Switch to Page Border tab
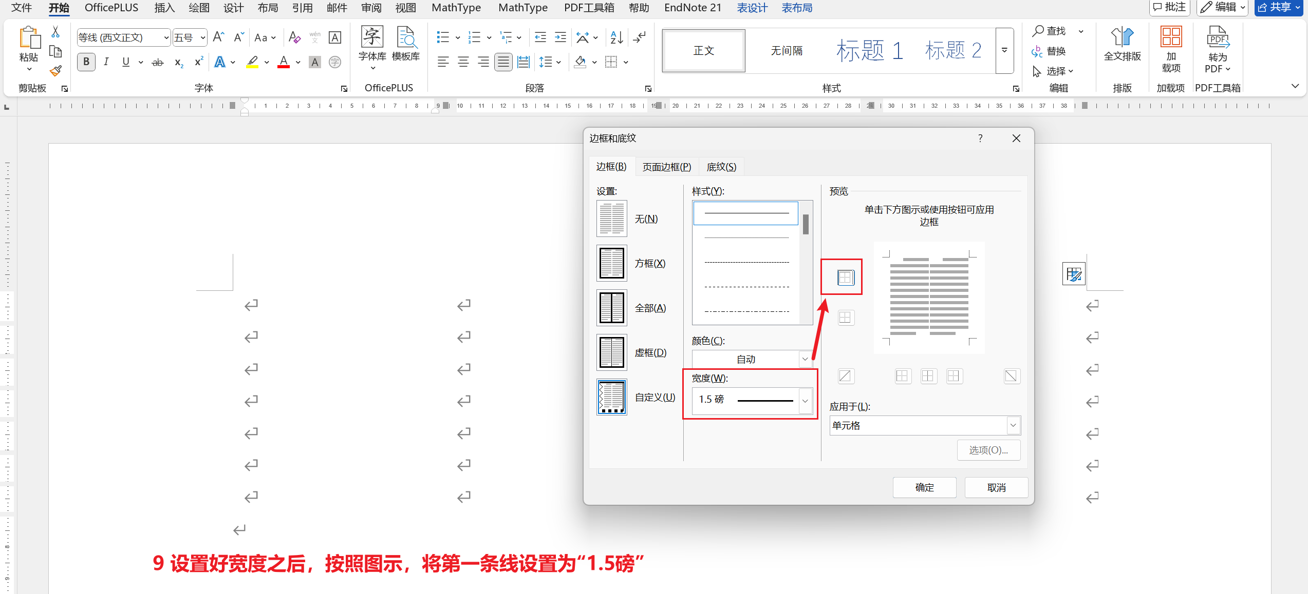 pos(666,167)
